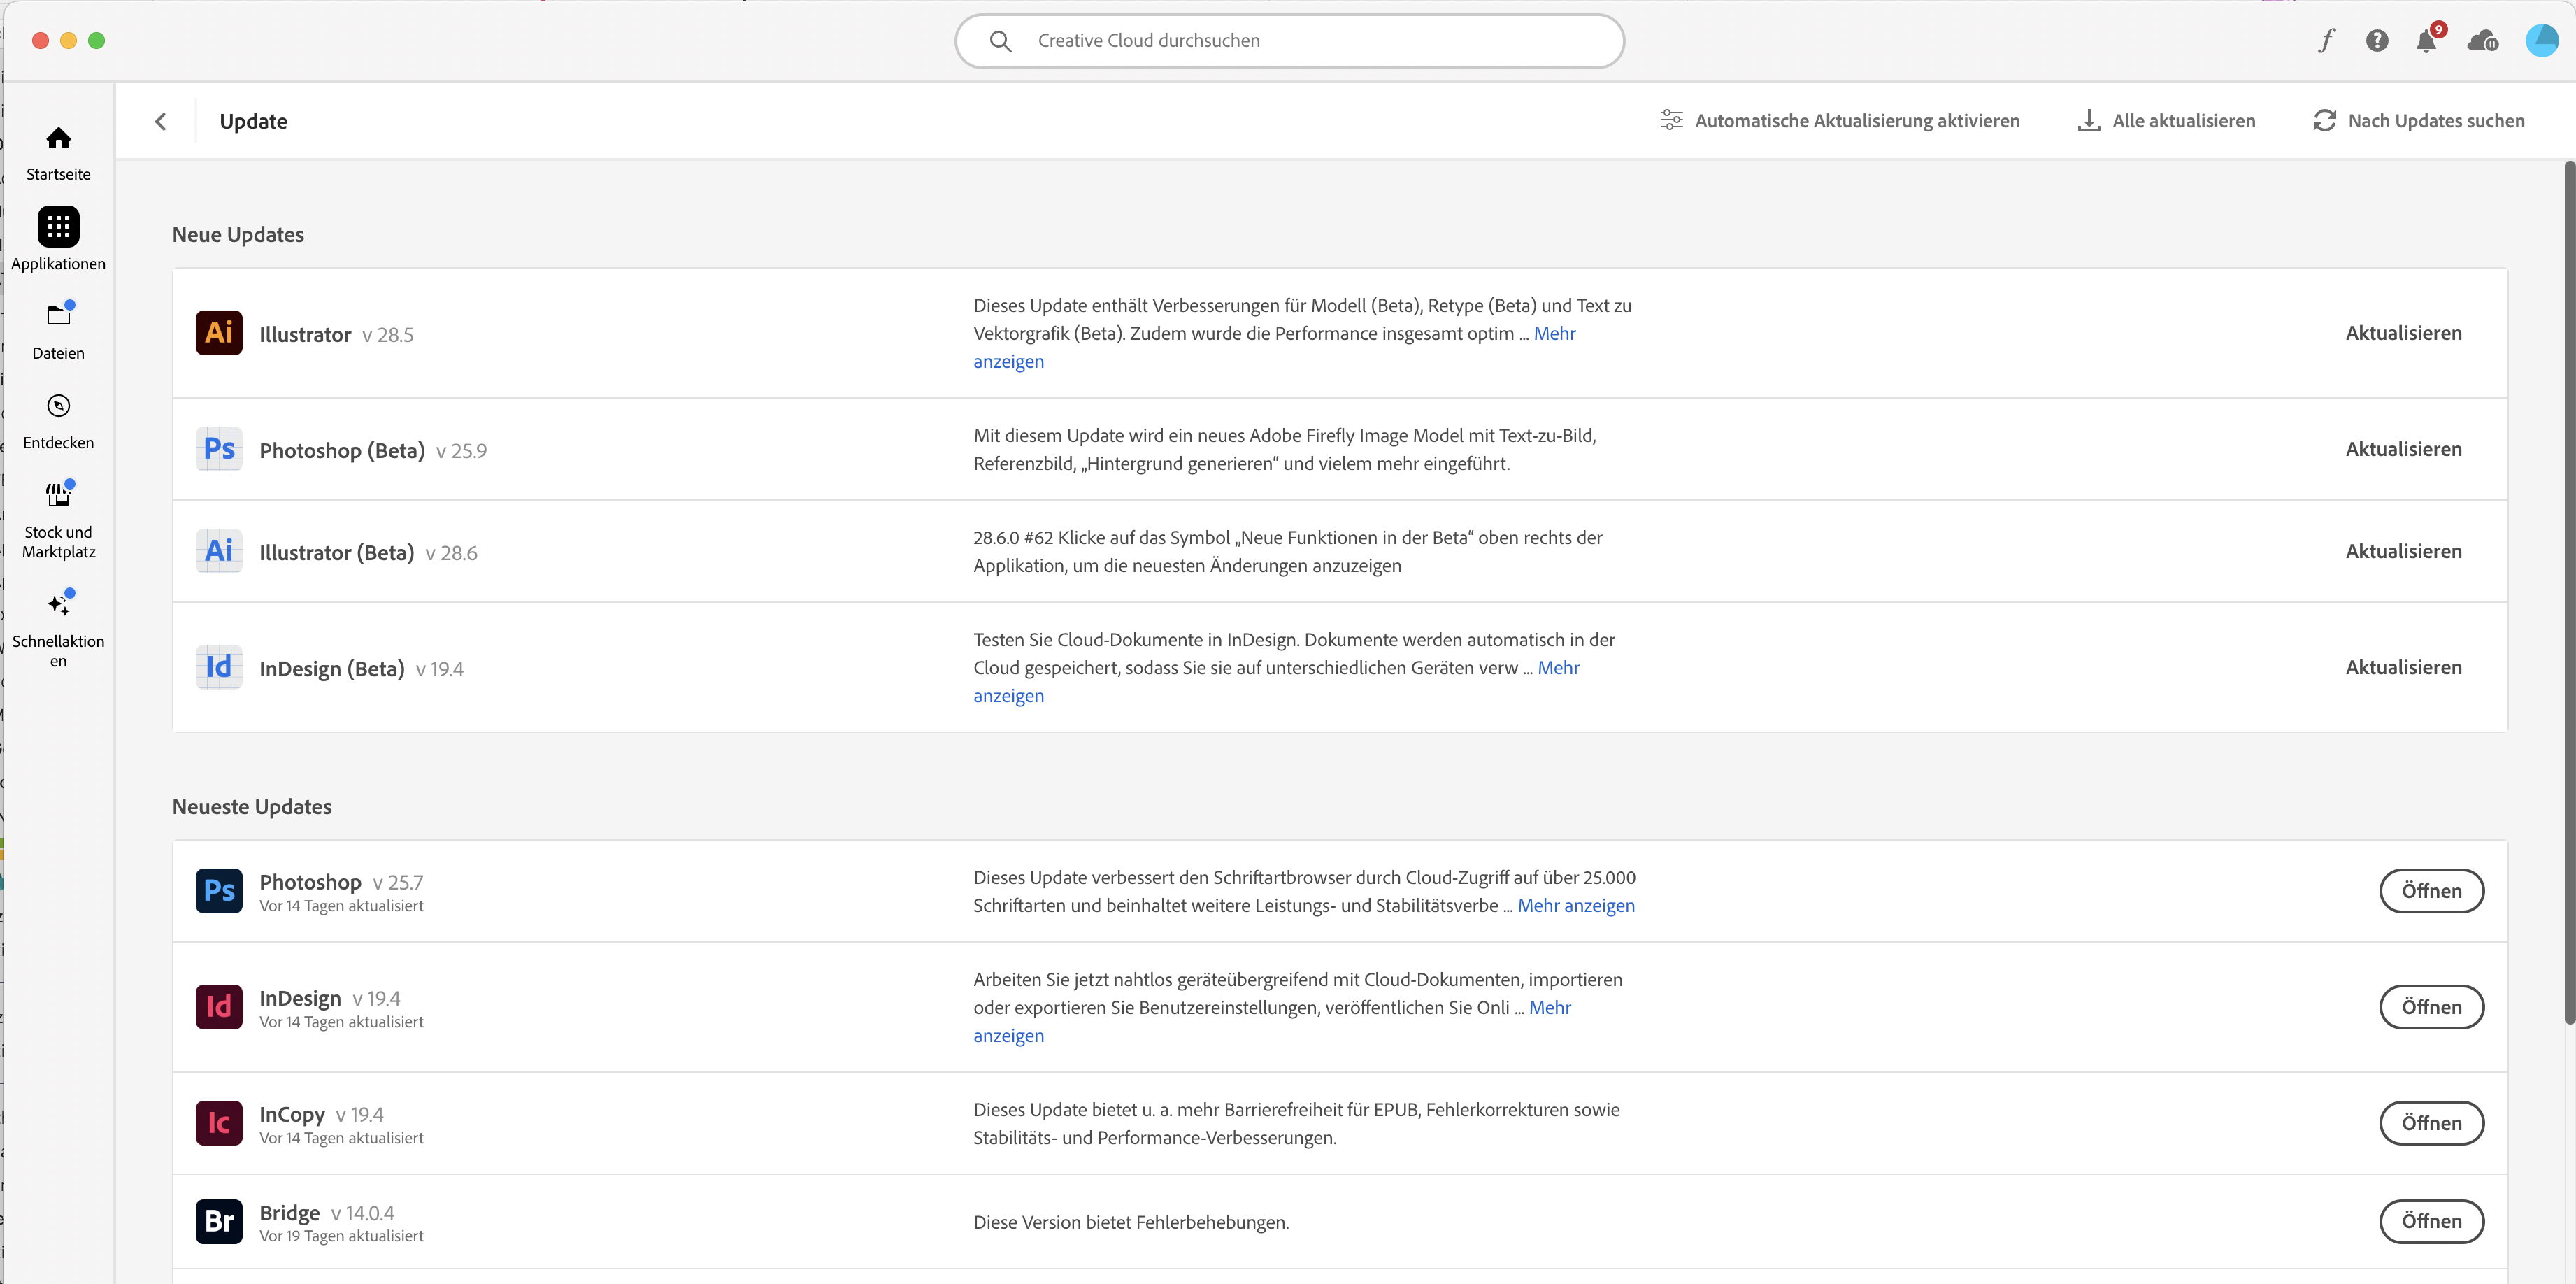
Task: Open the Entdecken compass icon
Action: (58, 420)
